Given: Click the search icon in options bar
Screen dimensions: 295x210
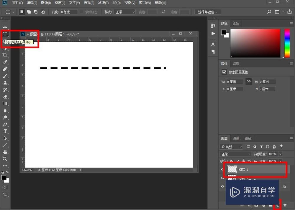Looking at the screenshot, I should (x=269, y=12).
